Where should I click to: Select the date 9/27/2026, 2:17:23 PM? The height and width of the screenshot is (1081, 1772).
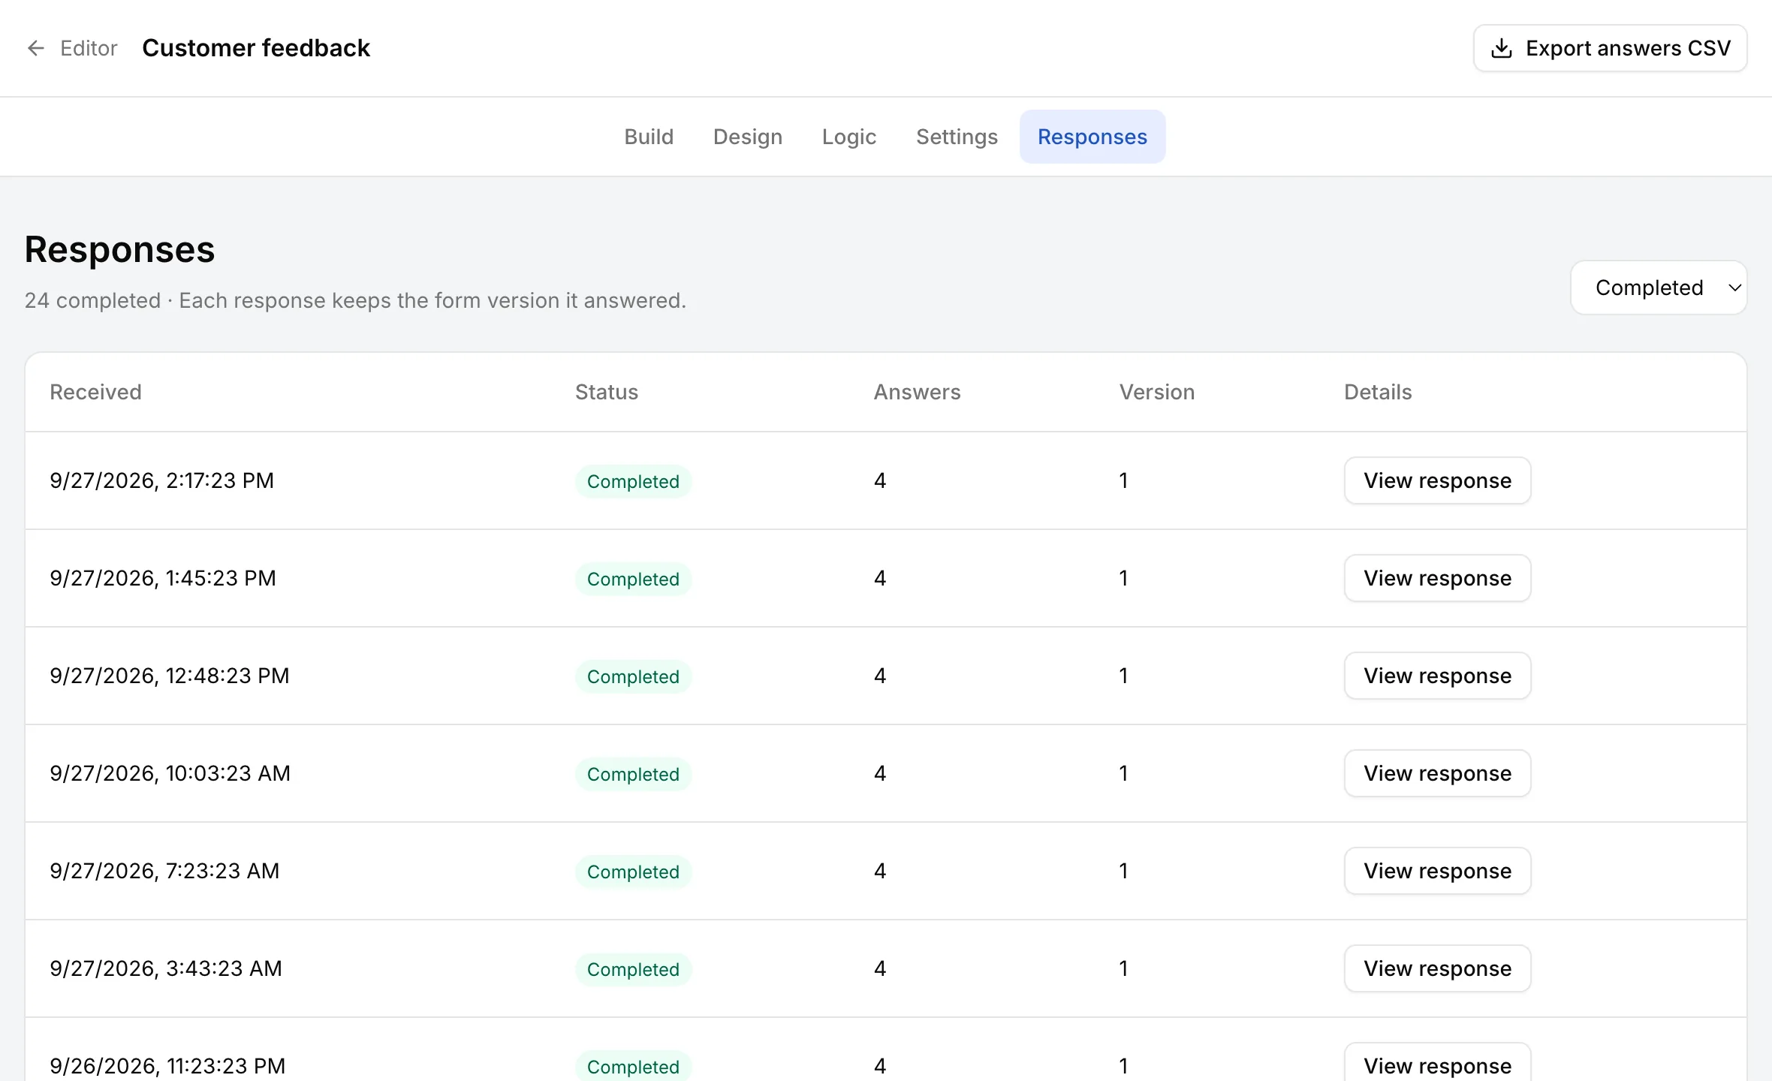161,480
